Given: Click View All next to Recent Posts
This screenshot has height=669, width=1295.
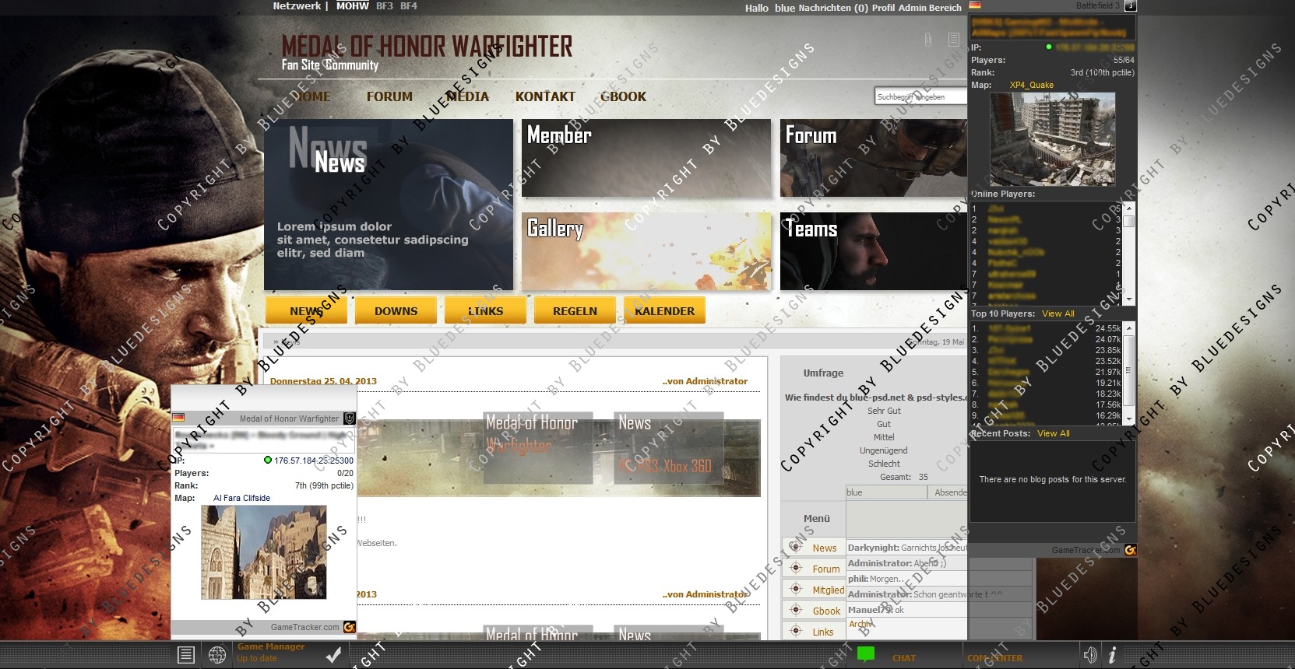Looking at the screenshot, I should tap(1054, 433).
